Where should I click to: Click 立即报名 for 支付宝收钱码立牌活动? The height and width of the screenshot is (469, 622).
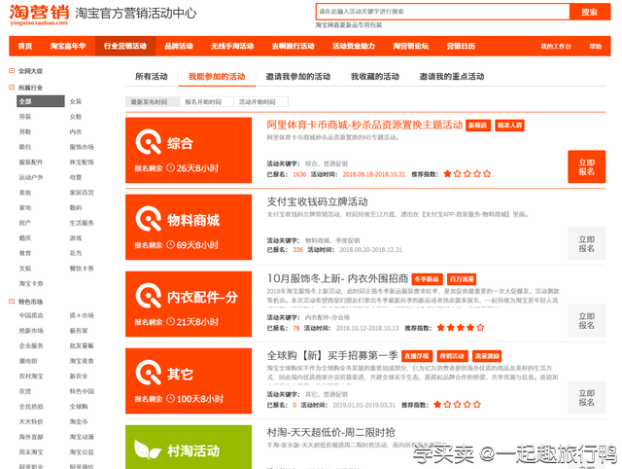coord(587,243)
